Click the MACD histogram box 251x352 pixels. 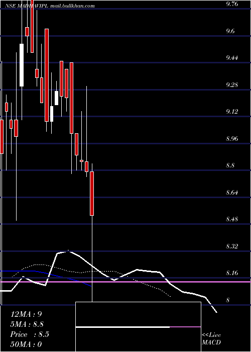point(138,327)
